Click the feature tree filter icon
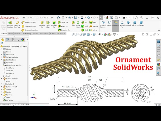Screen dimensions: 161x121 pyautogui.click(x=2, y=43)
